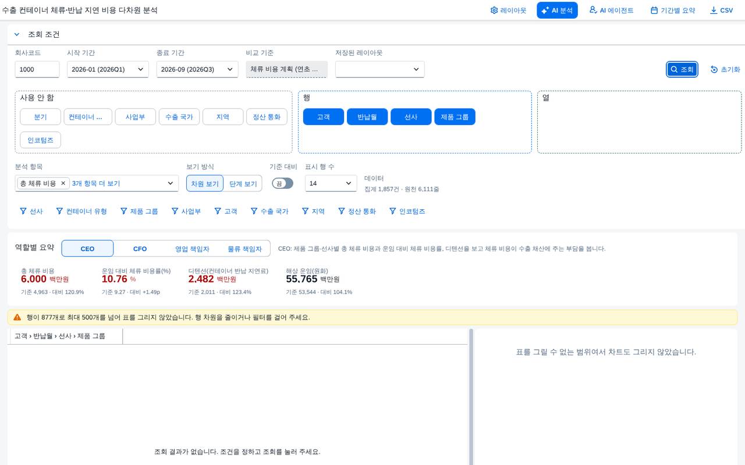Switch to the 영업 책임자 tab
The height and width of the screenshot is (465, 745).
(192, 249)
